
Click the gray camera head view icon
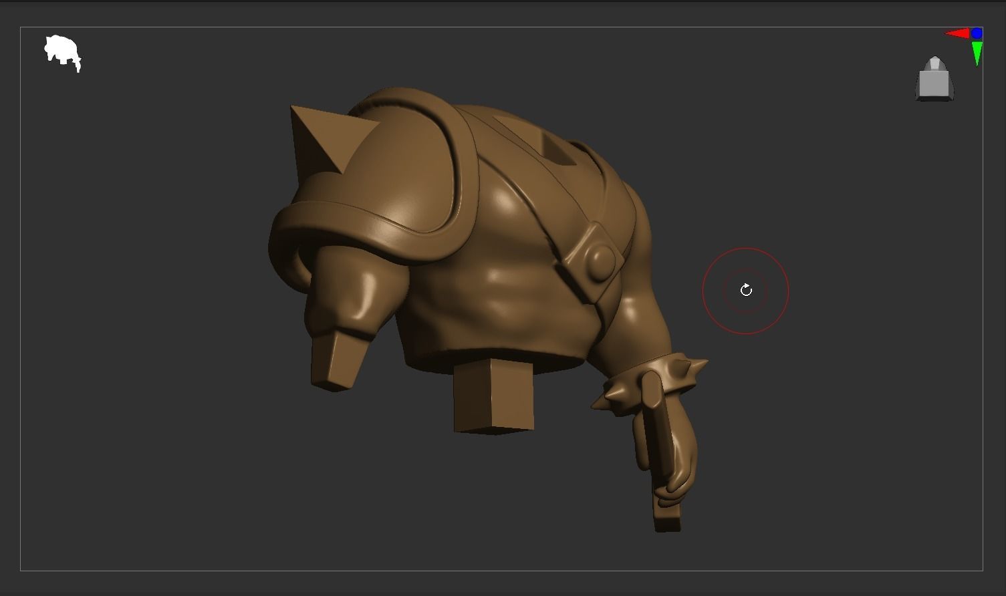(x=934, y=79)
